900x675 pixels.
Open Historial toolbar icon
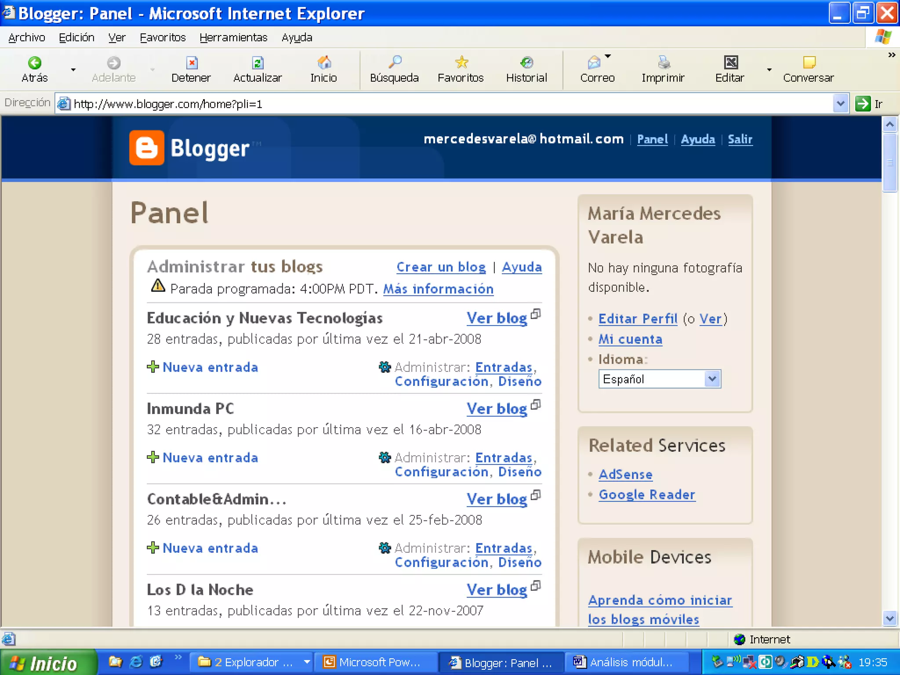[x=526, y=63]
